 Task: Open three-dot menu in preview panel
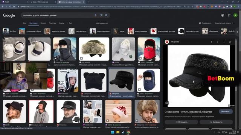point(224,42)
